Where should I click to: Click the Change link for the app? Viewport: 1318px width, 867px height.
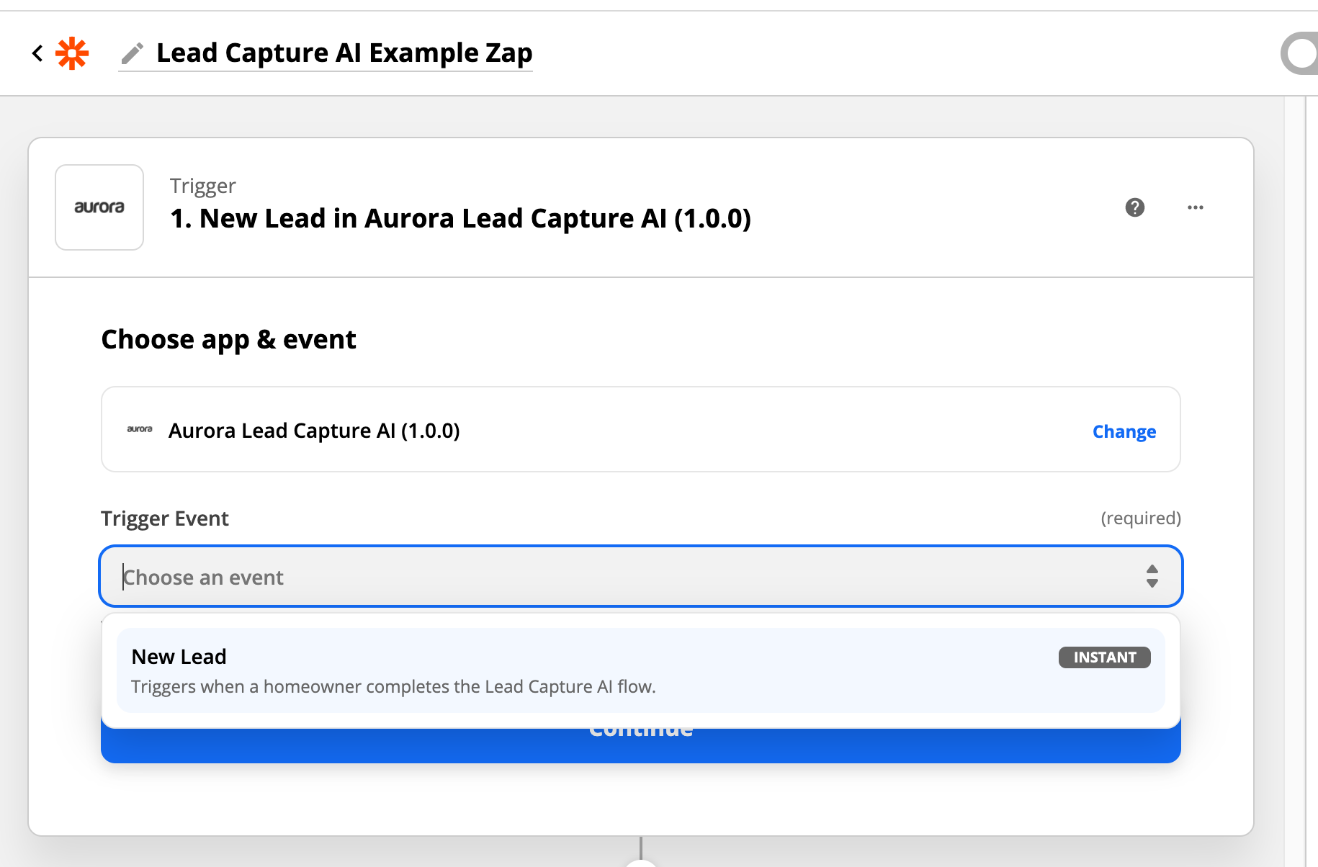pos(1124,431)
